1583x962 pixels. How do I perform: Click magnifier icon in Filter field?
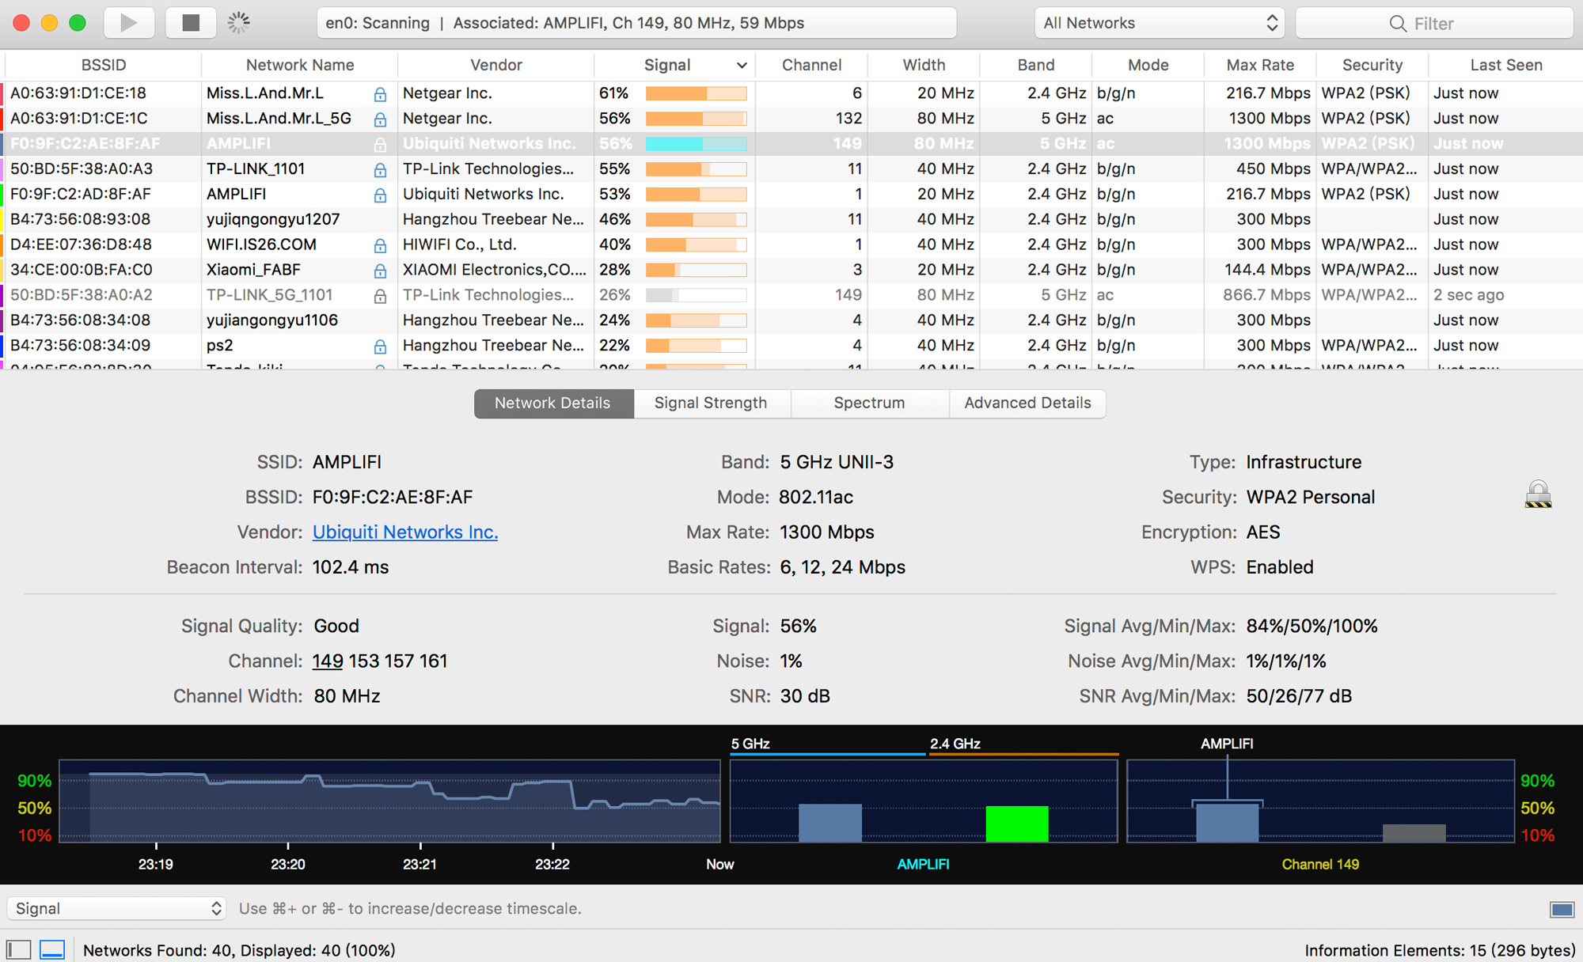(x=1398, y=24)
